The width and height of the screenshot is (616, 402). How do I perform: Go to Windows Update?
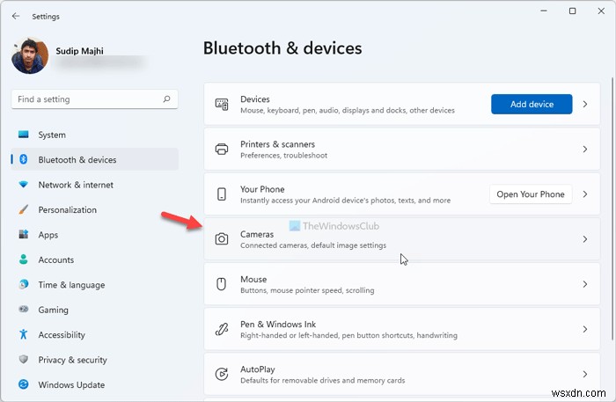tap(95, 384)
